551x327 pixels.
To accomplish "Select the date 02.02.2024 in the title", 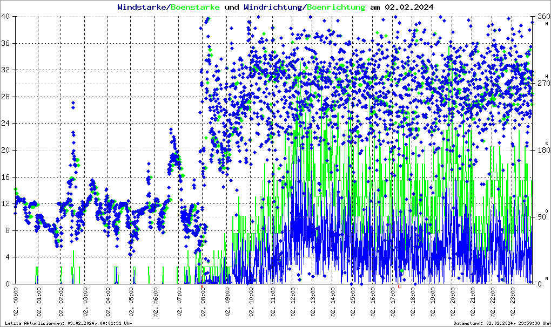I will pyautogui.click(x=408, y=7).
